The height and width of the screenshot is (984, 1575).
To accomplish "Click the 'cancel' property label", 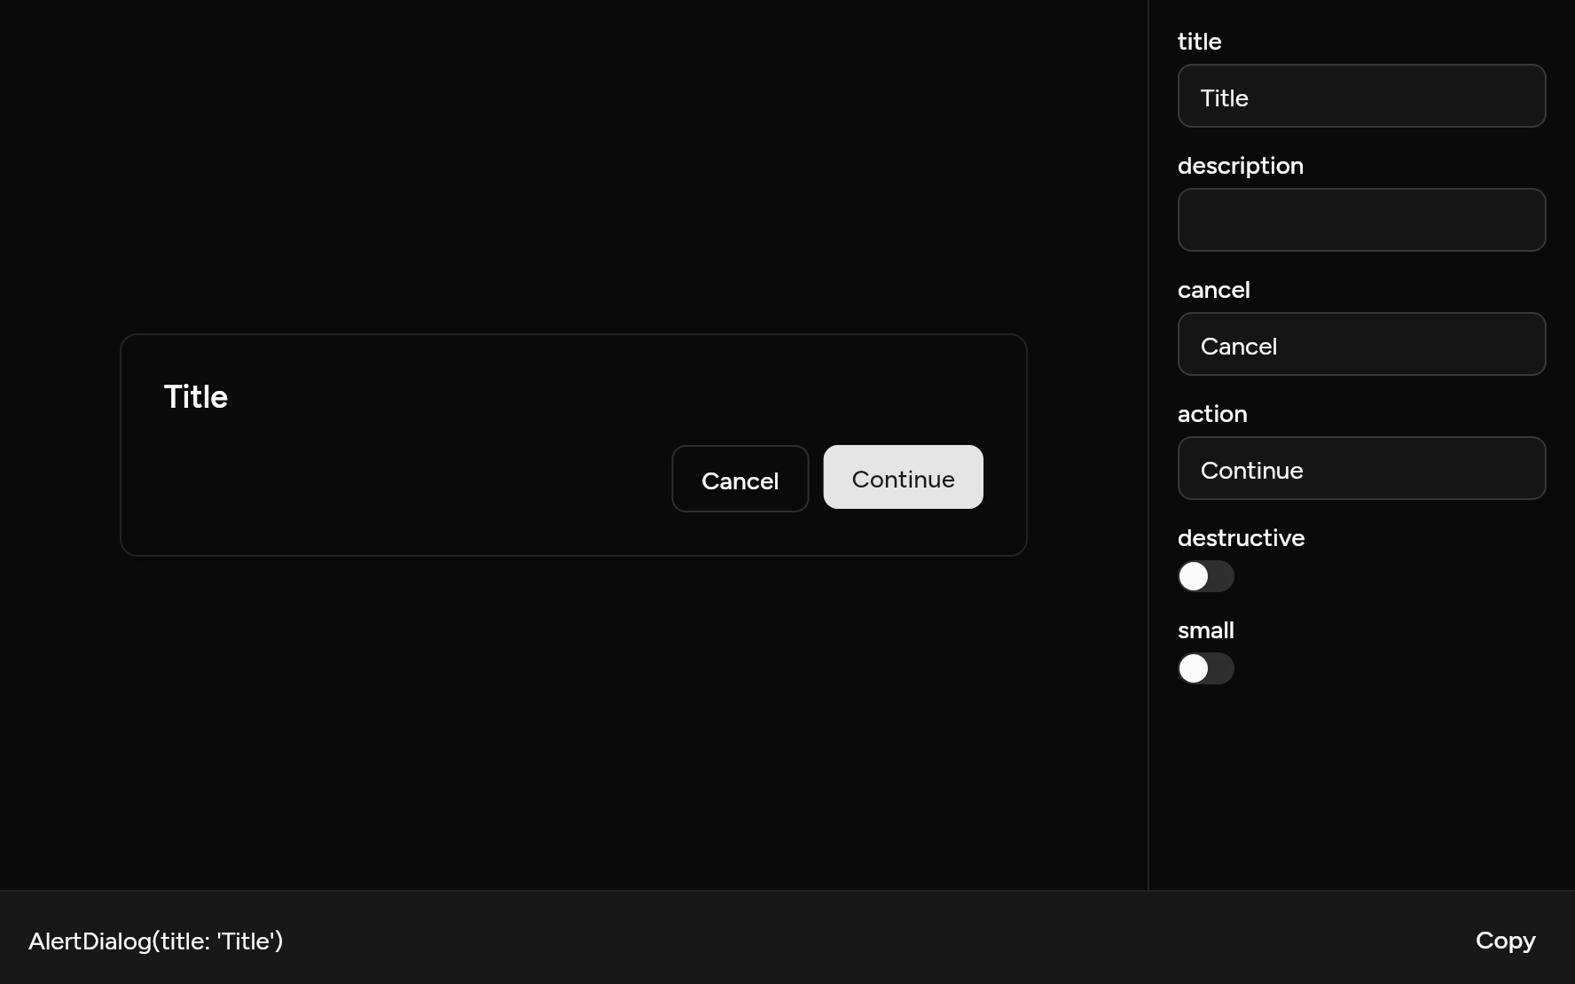I will 1213,290.
